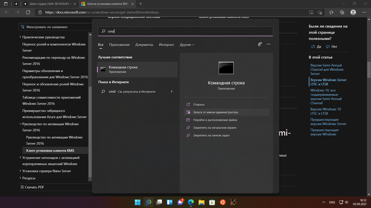Open a new Edge tab
Screen dimensions: 371x208
pos(141,4)
